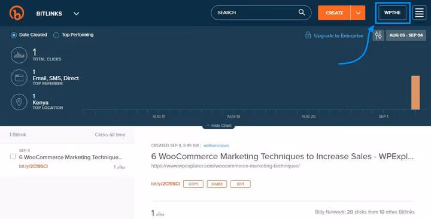This screenshot has width=431, height=219.
Task: Select the Date Created radio button
Action: point(13,35)
